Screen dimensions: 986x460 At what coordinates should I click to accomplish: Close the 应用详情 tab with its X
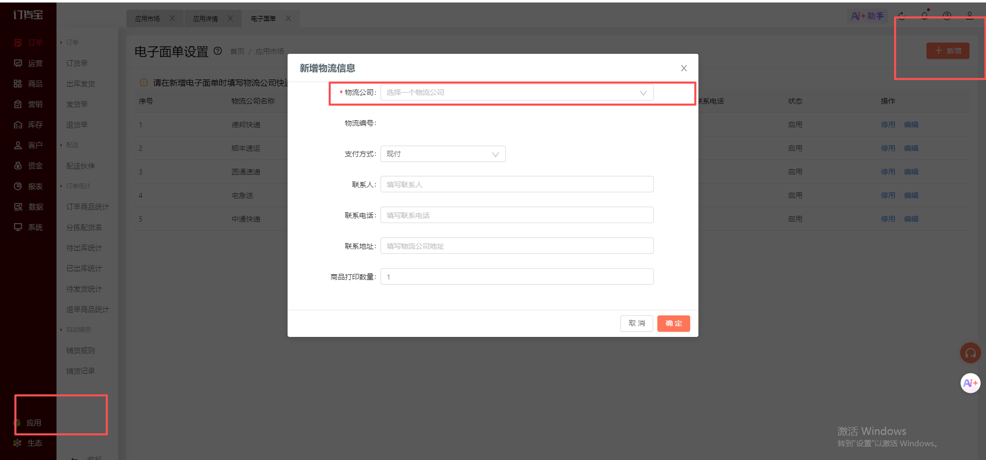[230, 18]
